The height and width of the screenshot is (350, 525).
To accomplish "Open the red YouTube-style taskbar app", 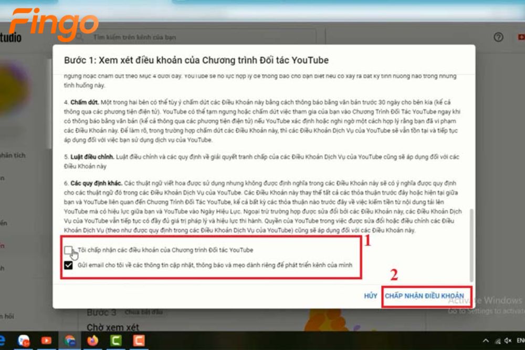I will [x=46, y=341].
